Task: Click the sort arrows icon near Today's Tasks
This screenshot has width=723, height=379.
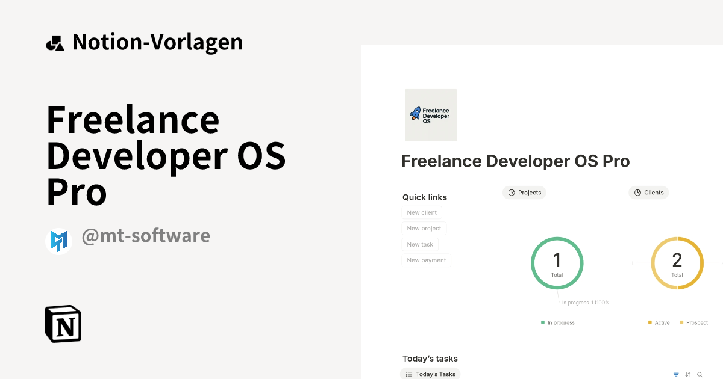Action: point(687,374)
